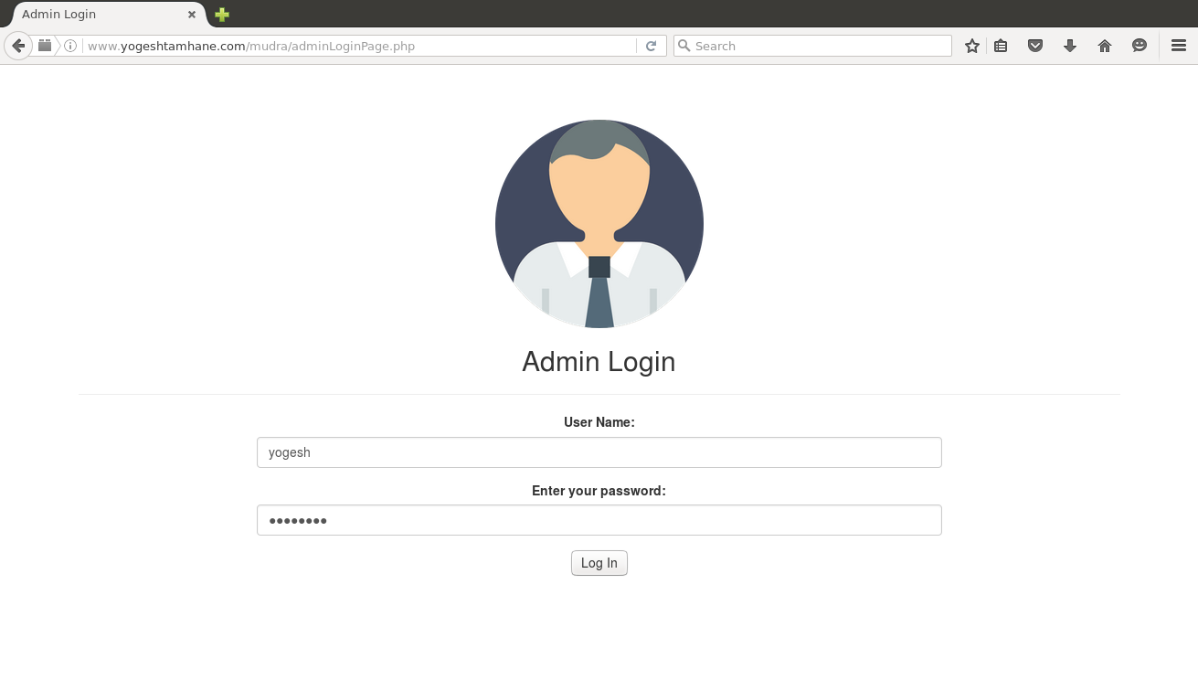The height and width of the screenshot is (680, 1198).
Task: Focus the Search field in the toolbar
Action: tap(812, 46)
